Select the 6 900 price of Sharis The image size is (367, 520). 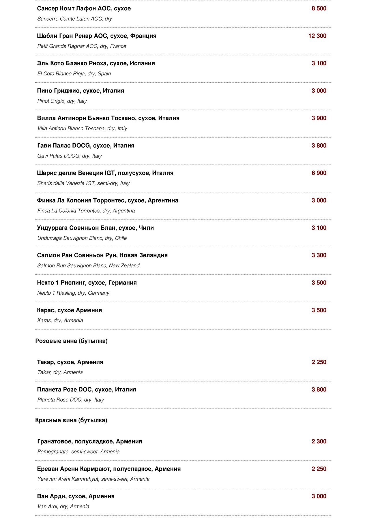click(x=319, y=173)
